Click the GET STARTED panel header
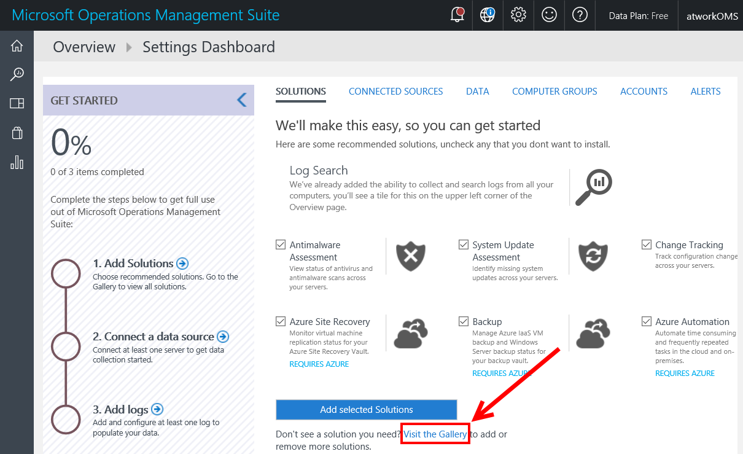Viewport: 743px width, 454px height. [149, 100]
